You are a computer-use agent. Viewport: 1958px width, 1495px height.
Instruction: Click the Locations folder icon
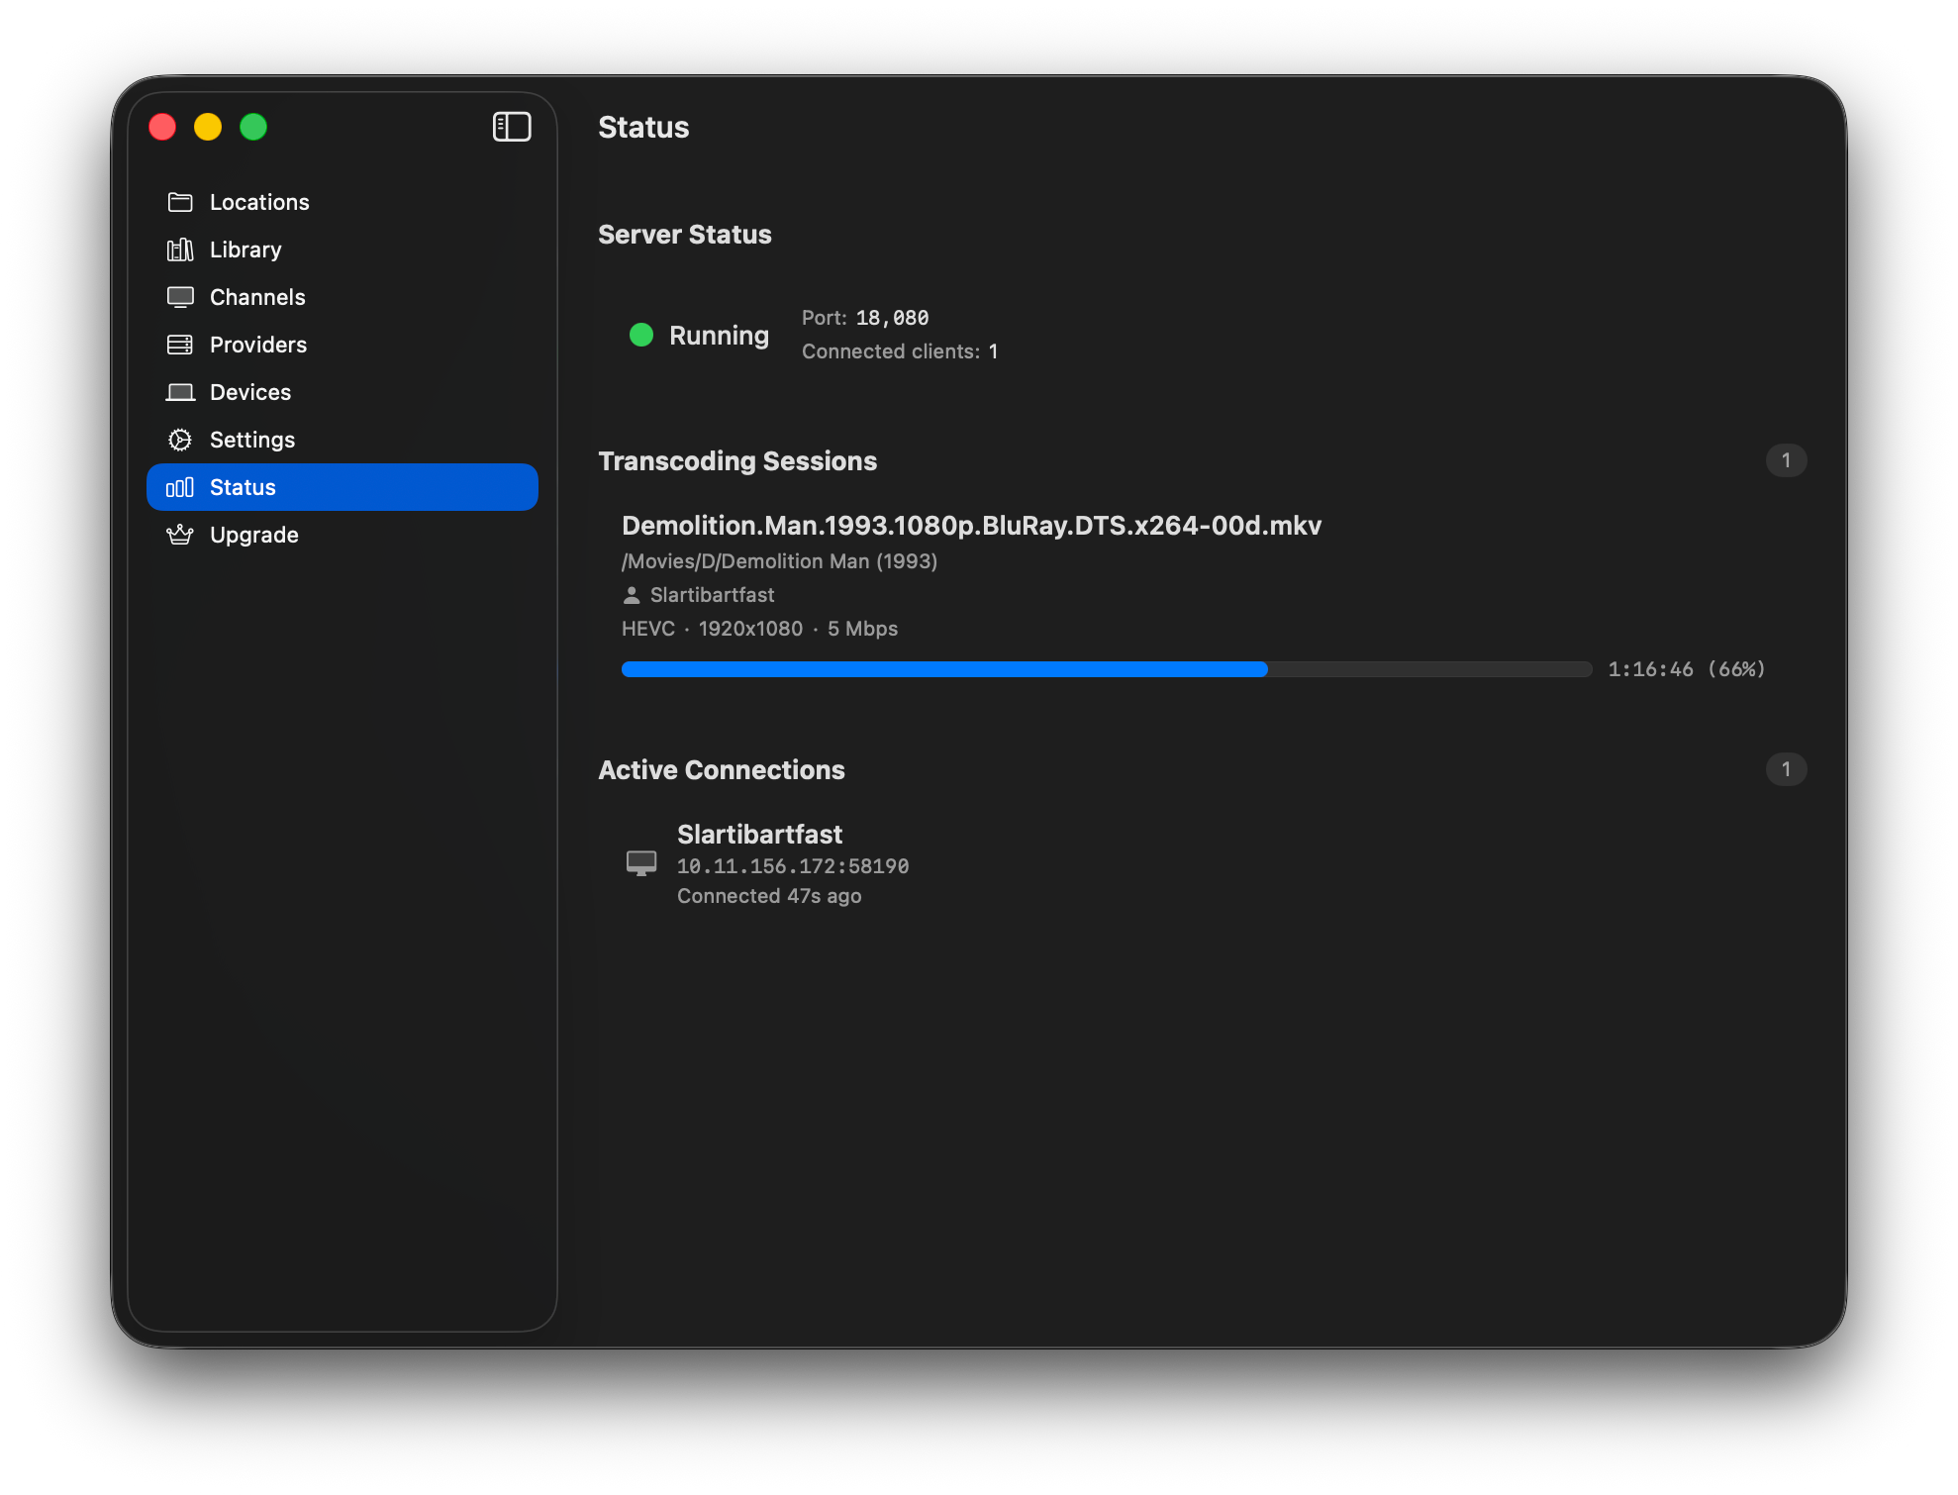180,202
